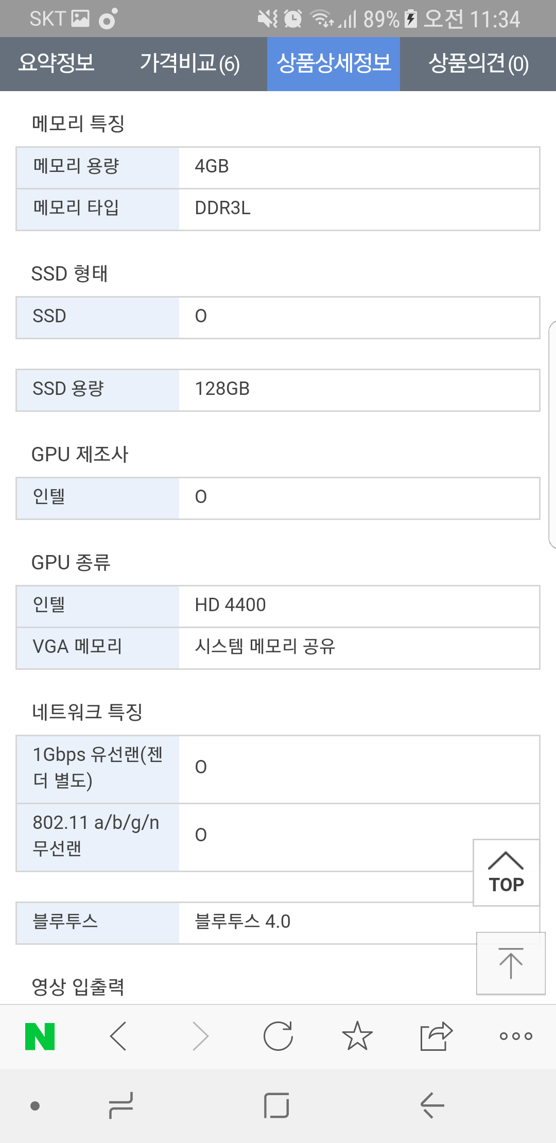Tap the Android recent apps button
556x1143 pixels.
pos(121,1105)
